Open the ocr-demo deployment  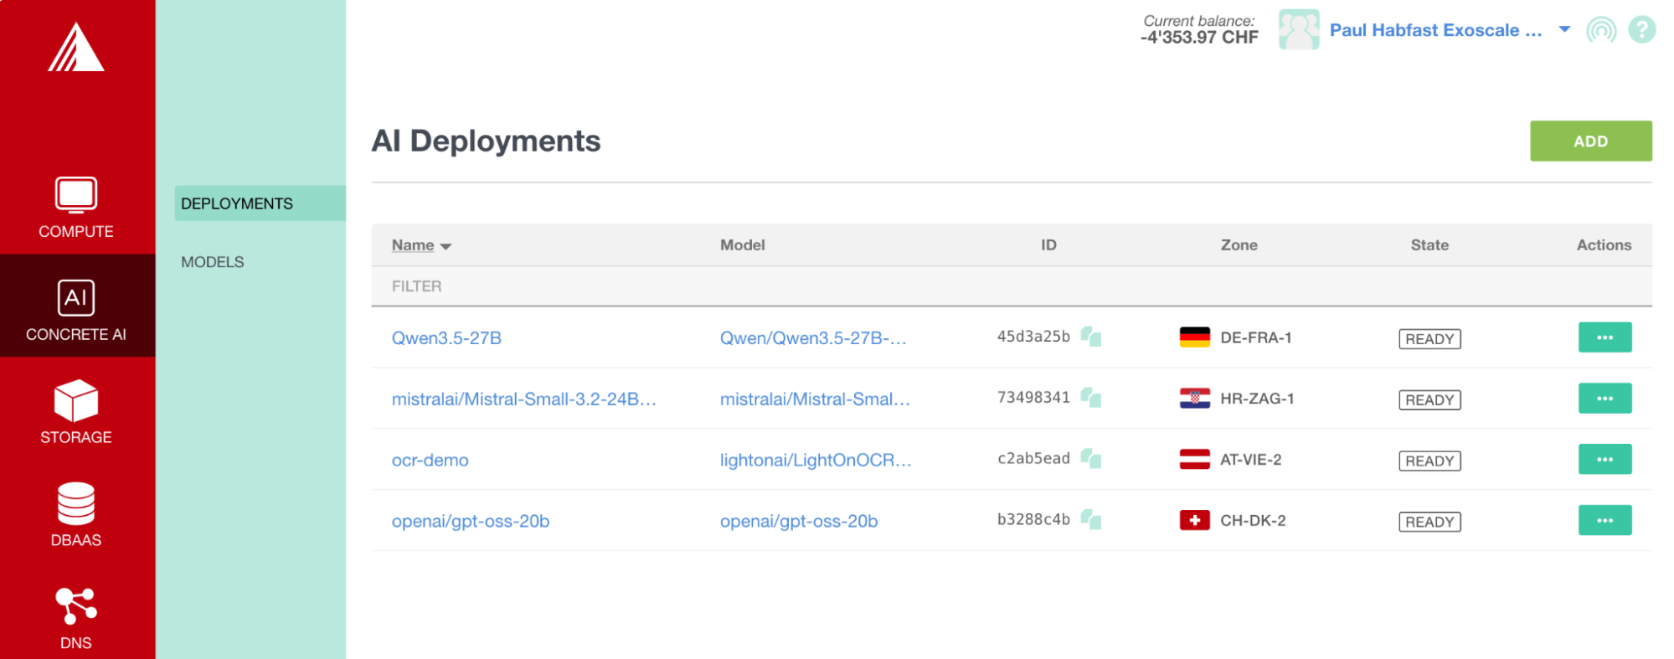pos(430,461)
